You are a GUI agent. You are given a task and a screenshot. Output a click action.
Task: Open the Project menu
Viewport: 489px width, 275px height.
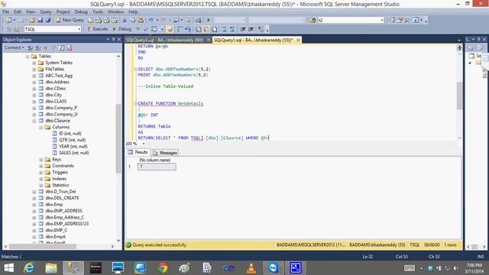click(x=63, y=11)
